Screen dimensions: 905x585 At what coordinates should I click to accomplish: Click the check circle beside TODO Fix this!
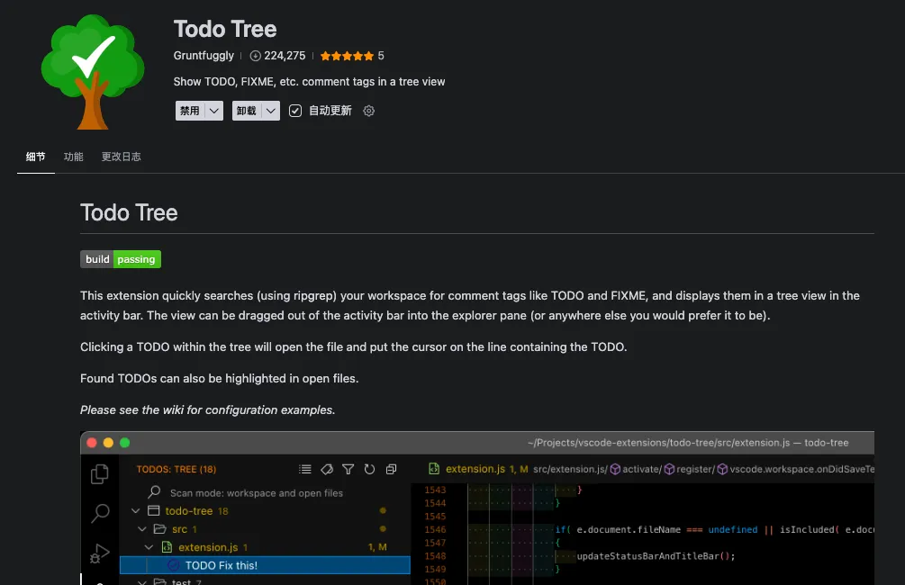[173, 565]
